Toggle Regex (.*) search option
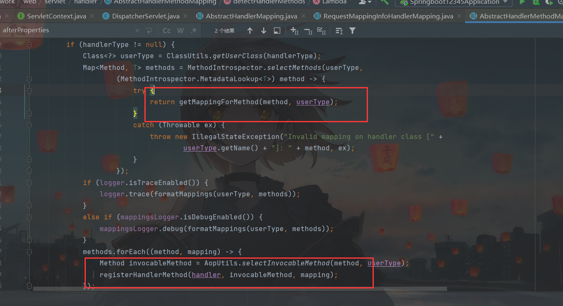Screen dimensions: 563x306 coord(193,31)
